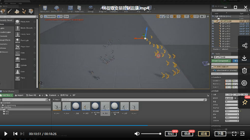Image resolution: width=250 pixels, height=140 pixels.
Task: Enter fullscreen mode
Action: (x=234, y=134)
